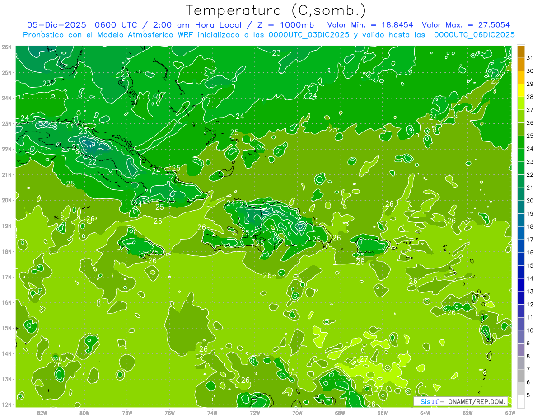Click the "14N" latitude axis label

(x=7, y=353)
